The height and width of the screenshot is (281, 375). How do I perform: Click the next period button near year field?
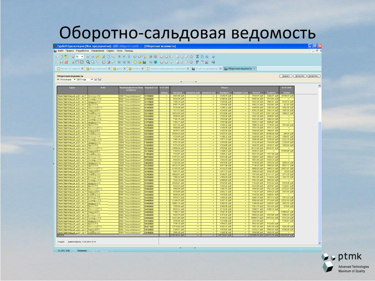pos(100,79)
